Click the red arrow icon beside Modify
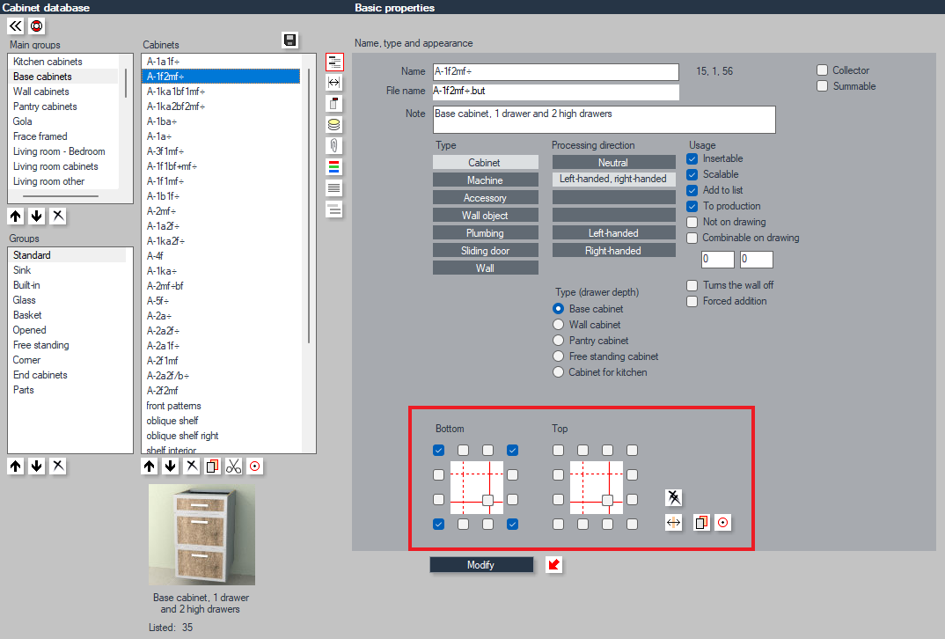This screenshot has height=639, width=945. [x=553, y=565]
